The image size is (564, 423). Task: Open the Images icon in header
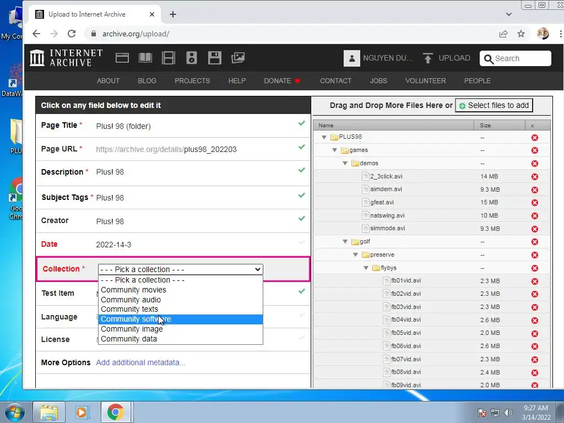(x=238, y=58)
